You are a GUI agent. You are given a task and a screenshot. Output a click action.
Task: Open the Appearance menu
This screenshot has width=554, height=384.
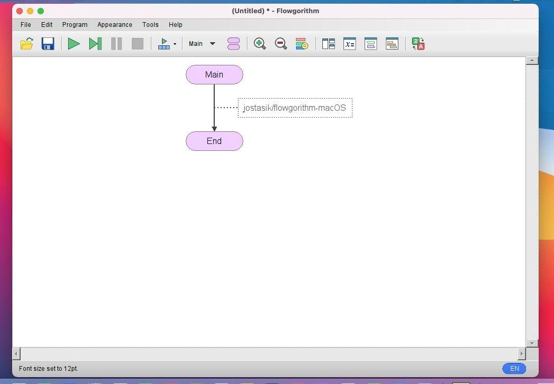(x=114, y=25)
